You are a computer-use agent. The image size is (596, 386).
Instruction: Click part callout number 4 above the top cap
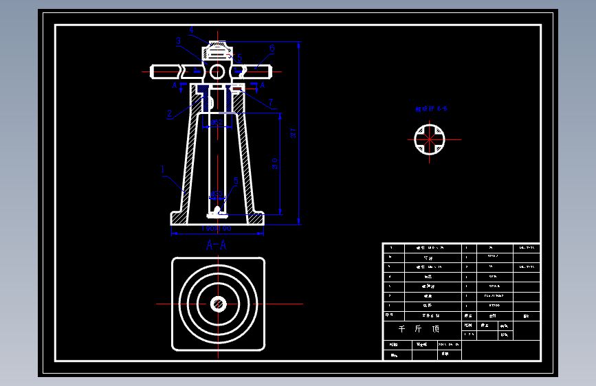click(191, 30)
